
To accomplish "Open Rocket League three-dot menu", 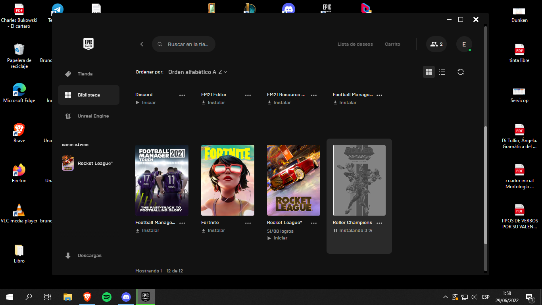I will pos(314,223).
